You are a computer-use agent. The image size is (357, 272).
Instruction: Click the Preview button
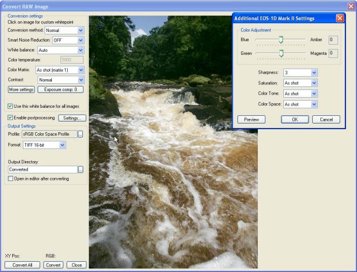click(x=251, y=119)
